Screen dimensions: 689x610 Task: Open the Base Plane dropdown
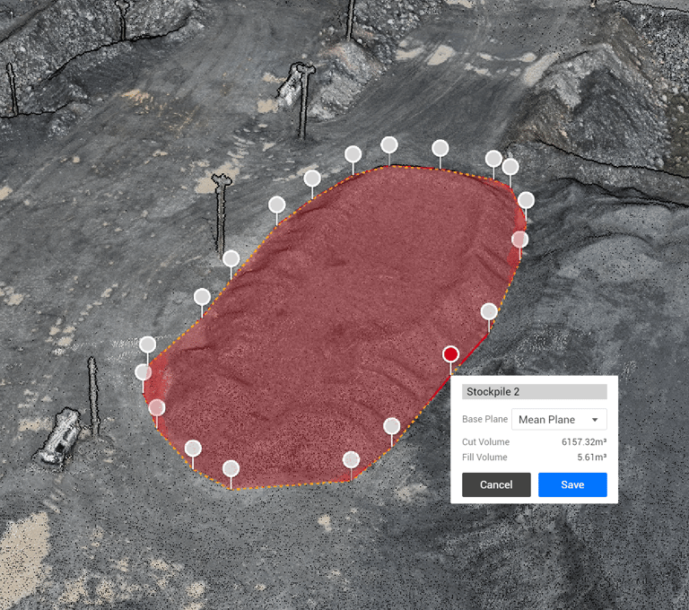pyautogui.click(x=559, y=419)
